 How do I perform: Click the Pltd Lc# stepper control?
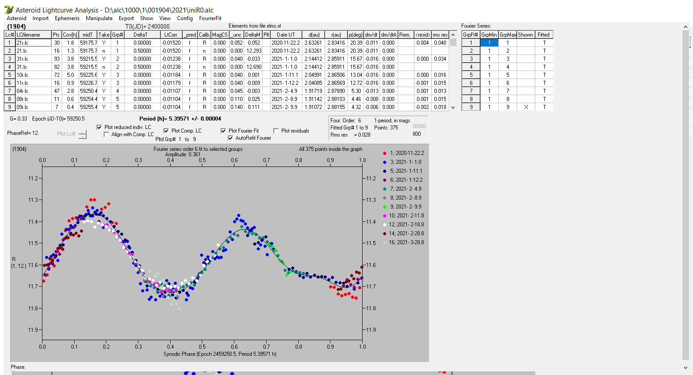click(x=83, y=134)
